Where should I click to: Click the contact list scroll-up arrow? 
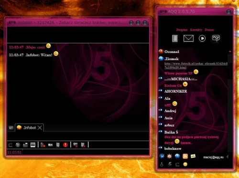[x=230, y=52]
